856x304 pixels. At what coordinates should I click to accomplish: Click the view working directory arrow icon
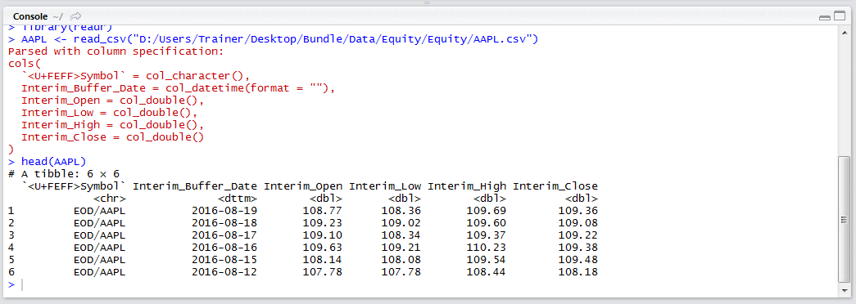pos(76,16)
